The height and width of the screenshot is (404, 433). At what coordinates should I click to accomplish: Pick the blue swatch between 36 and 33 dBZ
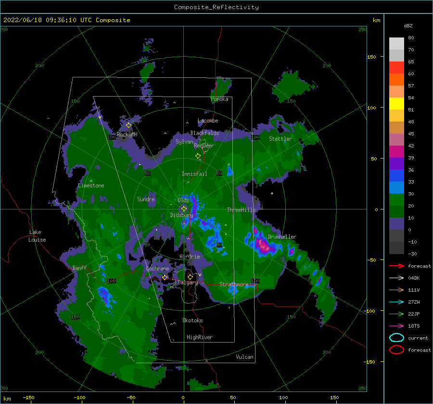coord(396,176)
